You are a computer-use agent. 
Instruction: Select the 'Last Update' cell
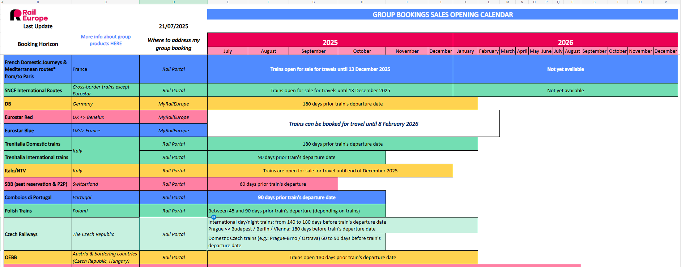38,26
